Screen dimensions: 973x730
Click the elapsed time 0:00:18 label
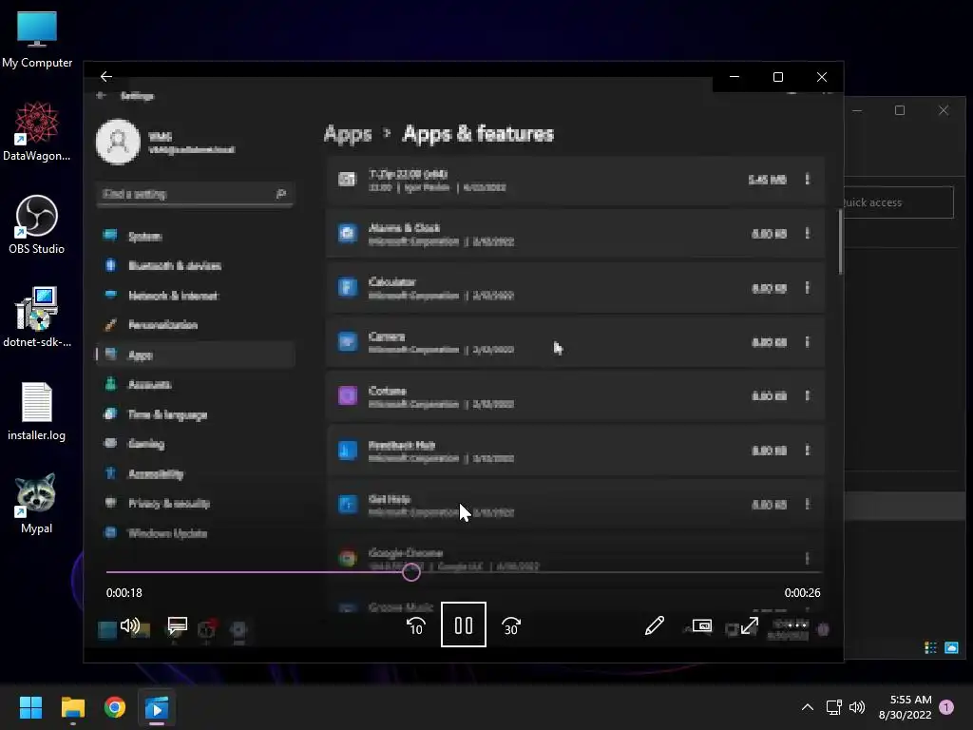point(124,593)
